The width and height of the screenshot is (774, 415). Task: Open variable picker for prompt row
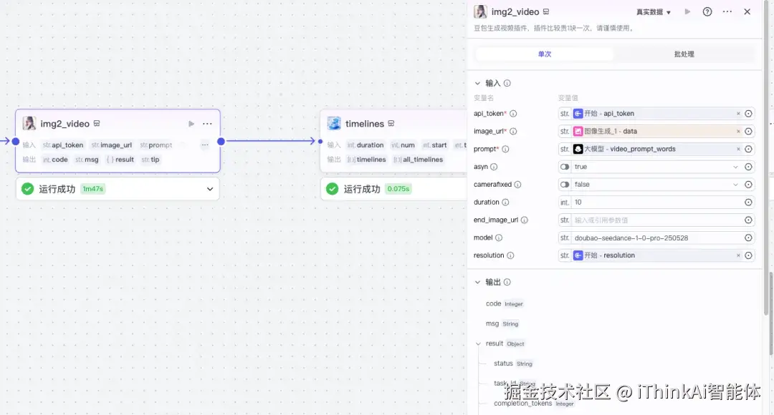[748, 150]
